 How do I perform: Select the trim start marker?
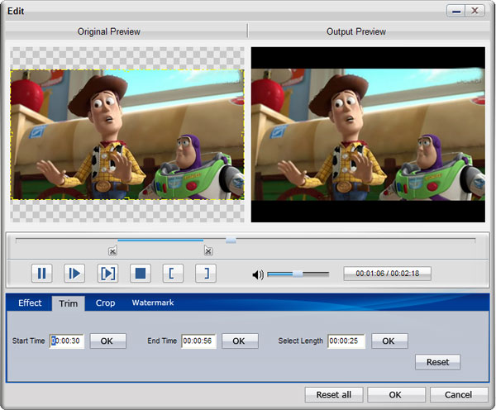click(112, 250)
